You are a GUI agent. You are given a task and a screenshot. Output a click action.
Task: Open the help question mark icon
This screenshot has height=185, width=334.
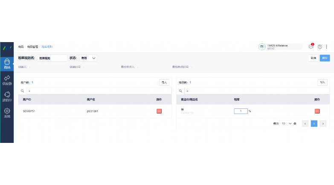tap(320, 47)
